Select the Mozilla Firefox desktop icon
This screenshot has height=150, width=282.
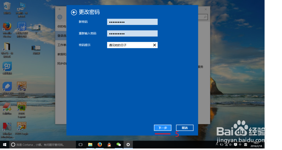(7, 30)
